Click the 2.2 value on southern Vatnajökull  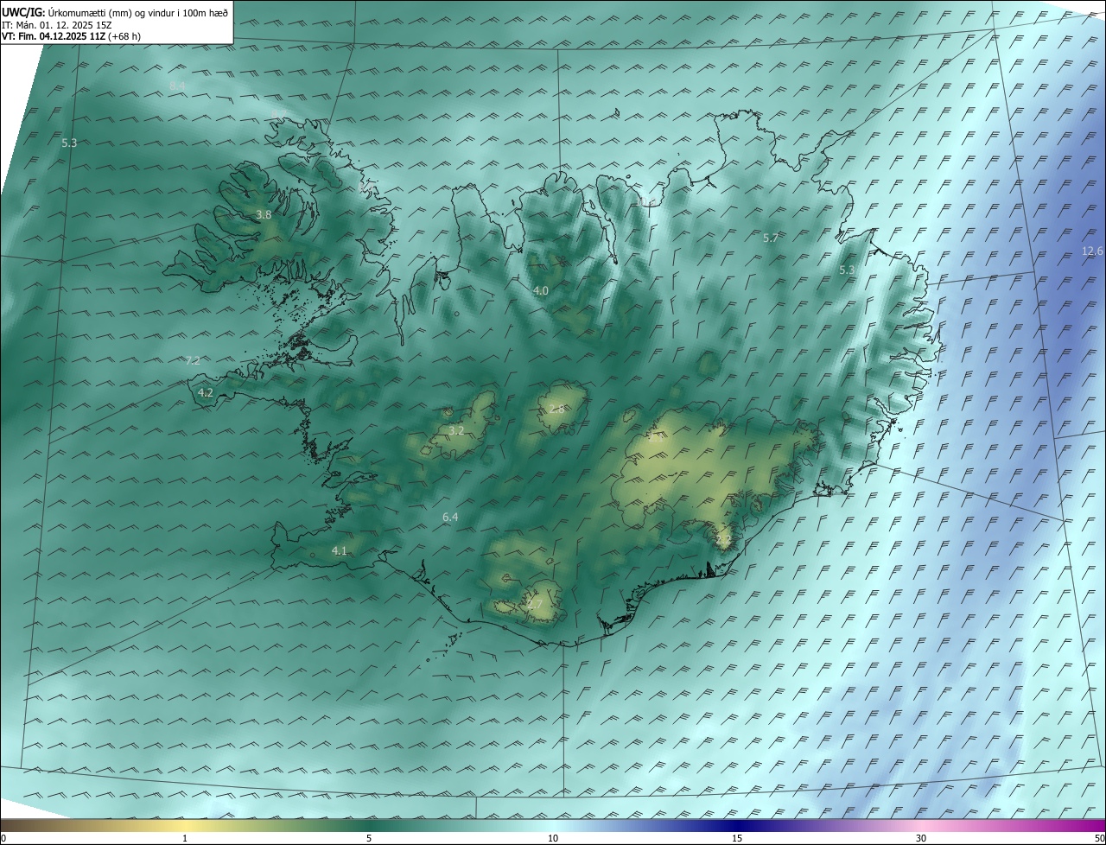tap(724, 540)
